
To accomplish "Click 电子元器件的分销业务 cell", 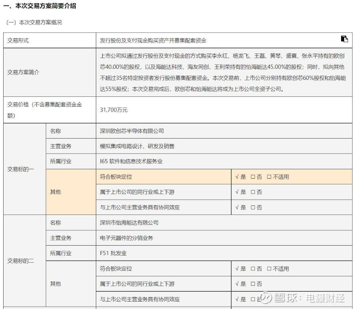I will tap(224, 238).
